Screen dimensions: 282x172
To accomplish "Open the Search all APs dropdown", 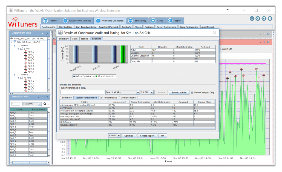I will pos(122,92).
